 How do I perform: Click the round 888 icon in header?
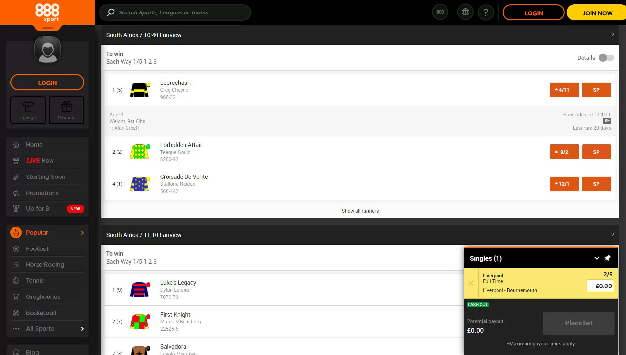(440, 12)
